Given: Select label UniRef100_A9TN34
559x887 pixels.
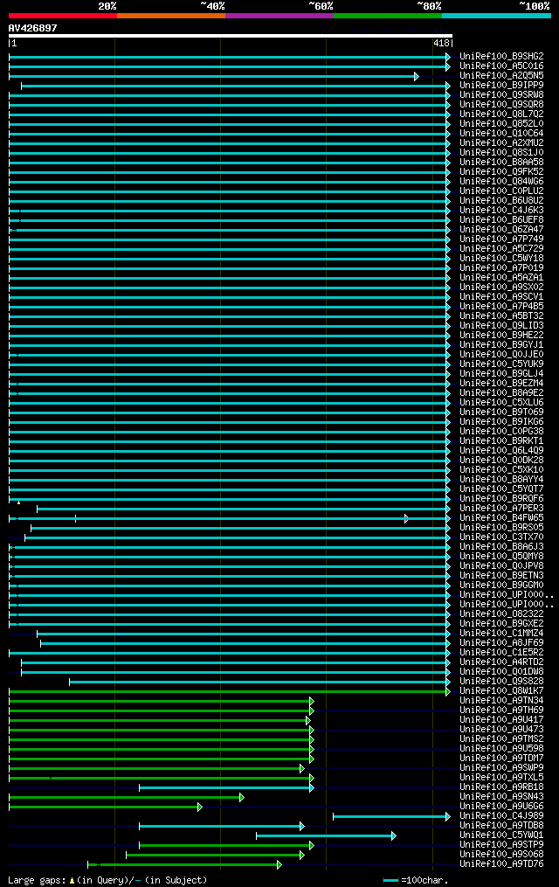Looking at the screenshot, I should 501,701.
